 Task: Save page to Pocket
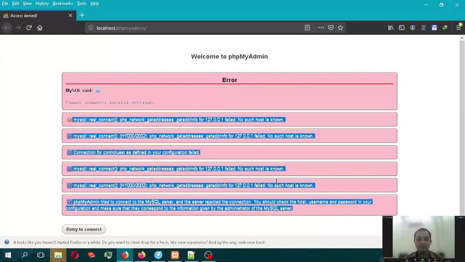point(331,28)
